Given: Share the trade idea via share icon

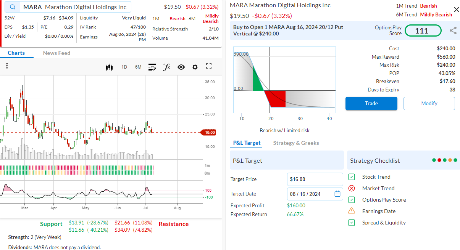Looking at the screenshot, I should pyautogui.click(x=453, y=30).
